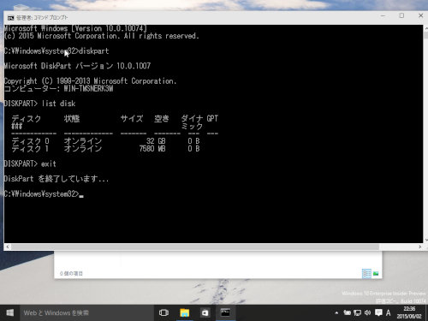Open the Windows Start menu
428x321 pixels.
(9, 313)
